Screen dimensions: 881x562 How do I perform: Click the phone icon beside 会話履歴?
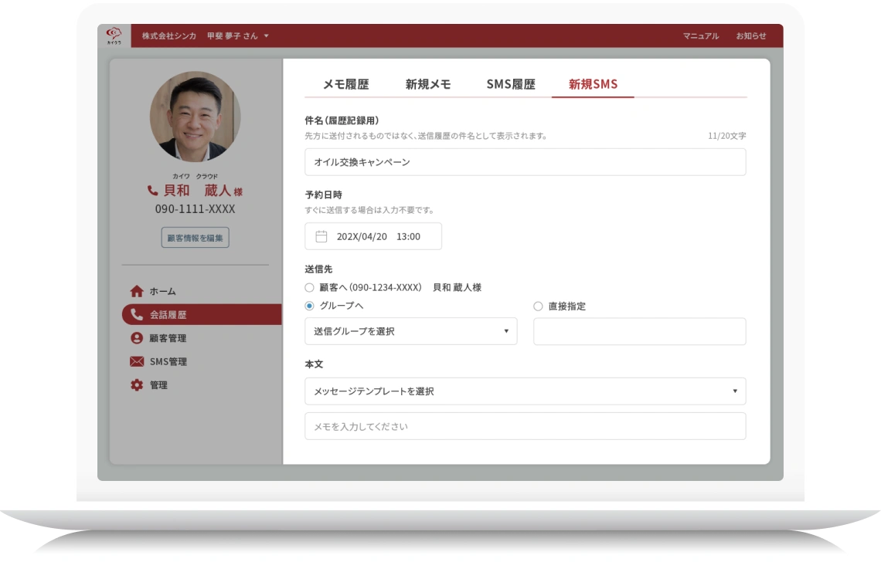[137, 314]
